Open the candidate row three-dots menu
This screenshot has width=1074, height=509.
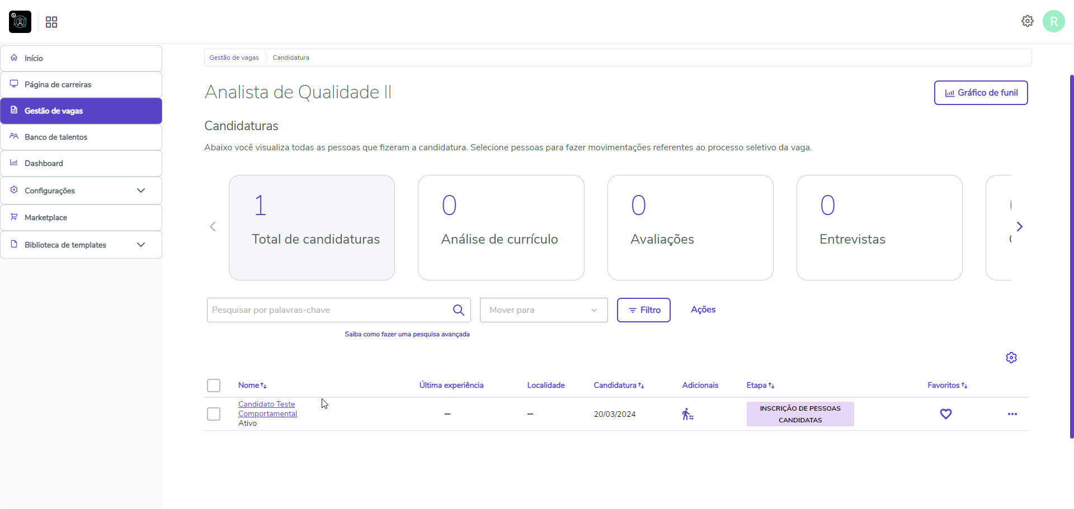[x=1012, y=414]
